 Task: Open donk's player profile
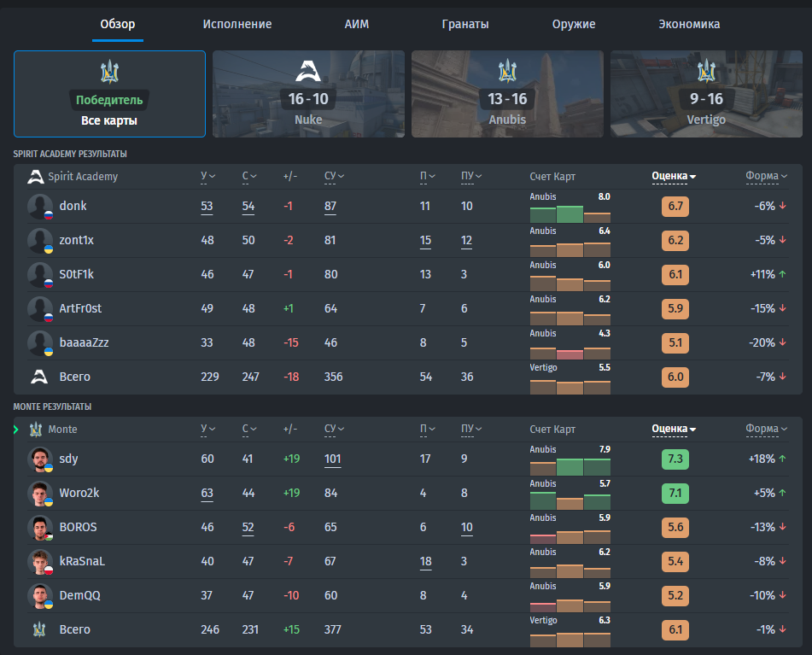(73, 206)
